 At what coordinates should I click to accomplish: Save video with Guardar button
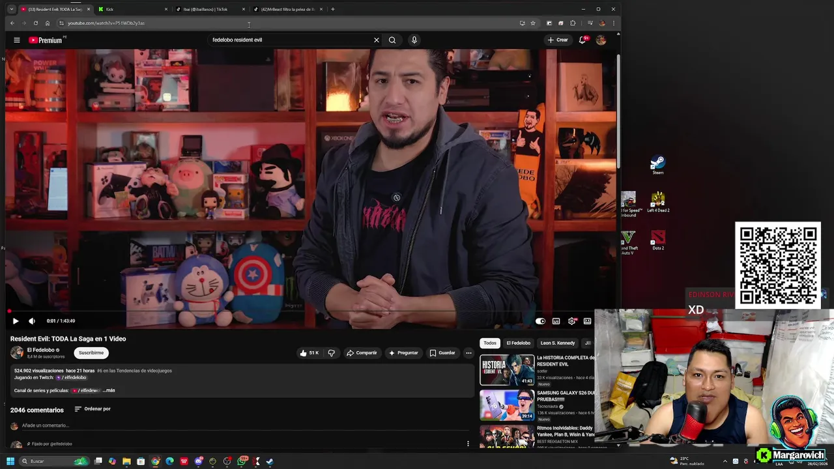coord(442,353)
